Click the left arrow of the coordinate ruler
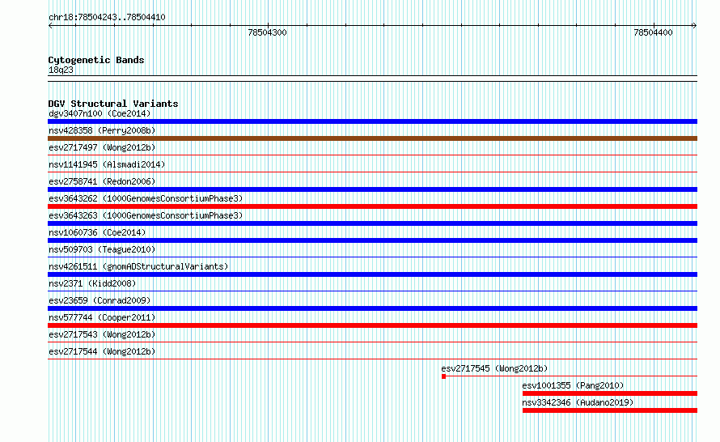The height and width of the screenshot is (442, 720). pyautogui.click(x=50, y=26)
